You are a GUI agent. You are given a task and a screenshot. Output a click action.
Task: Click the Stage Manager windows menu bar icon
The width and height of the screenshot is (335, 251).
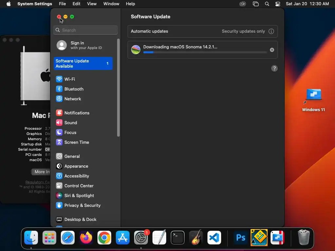pos(256,4)
